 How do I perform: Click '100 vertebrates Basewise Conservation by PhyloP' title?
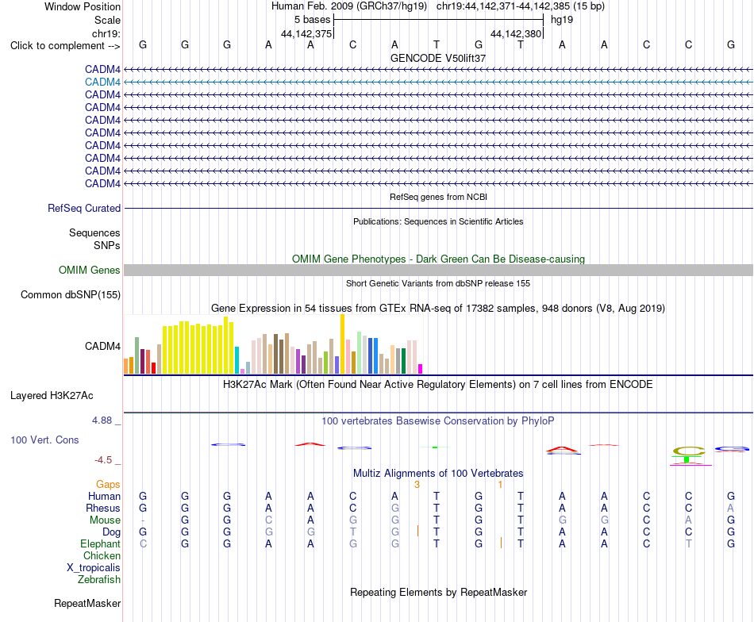click(438, 421)
